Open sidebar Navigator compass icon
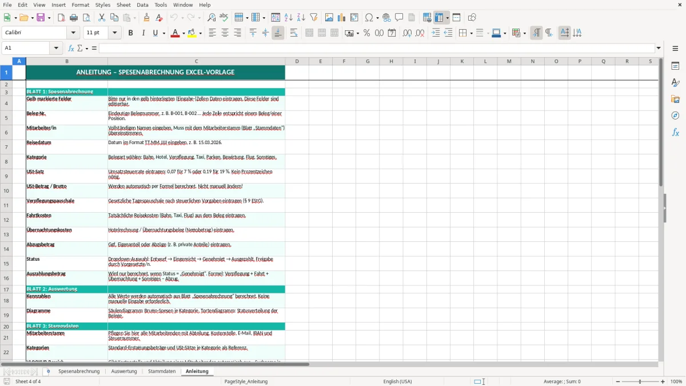 point(675,116)
